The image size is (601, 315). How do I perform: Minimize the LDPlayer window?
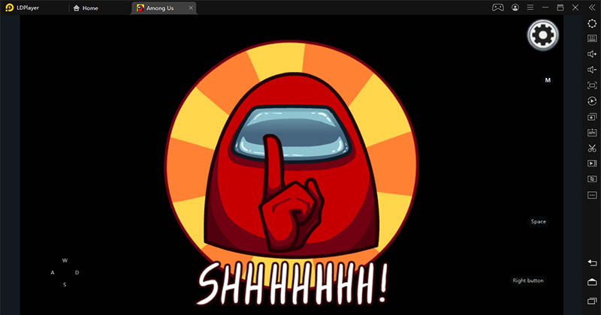point(545,7)
